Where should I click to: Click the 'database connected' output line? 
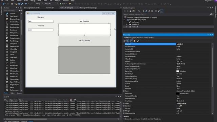coord(13,111)
